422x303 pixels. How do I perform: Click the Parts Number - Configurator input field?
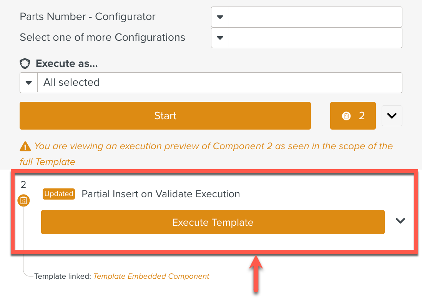pos(315,17)
